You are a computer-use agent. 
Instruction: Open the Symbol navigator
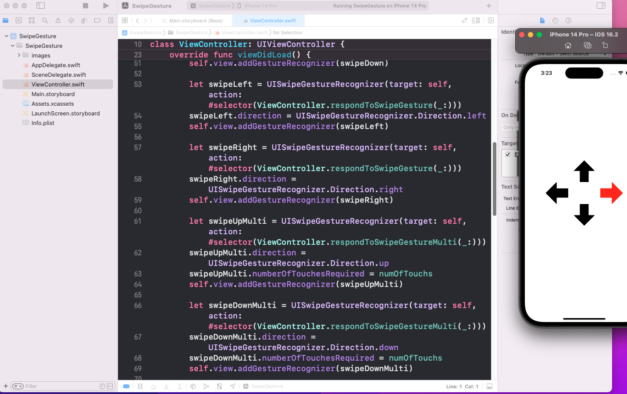coord(32,20)
